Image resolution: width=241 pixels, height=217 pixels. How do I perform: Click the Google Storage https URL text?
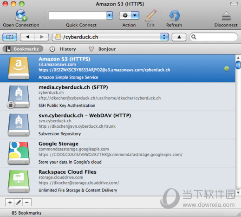tap(111, 155)
